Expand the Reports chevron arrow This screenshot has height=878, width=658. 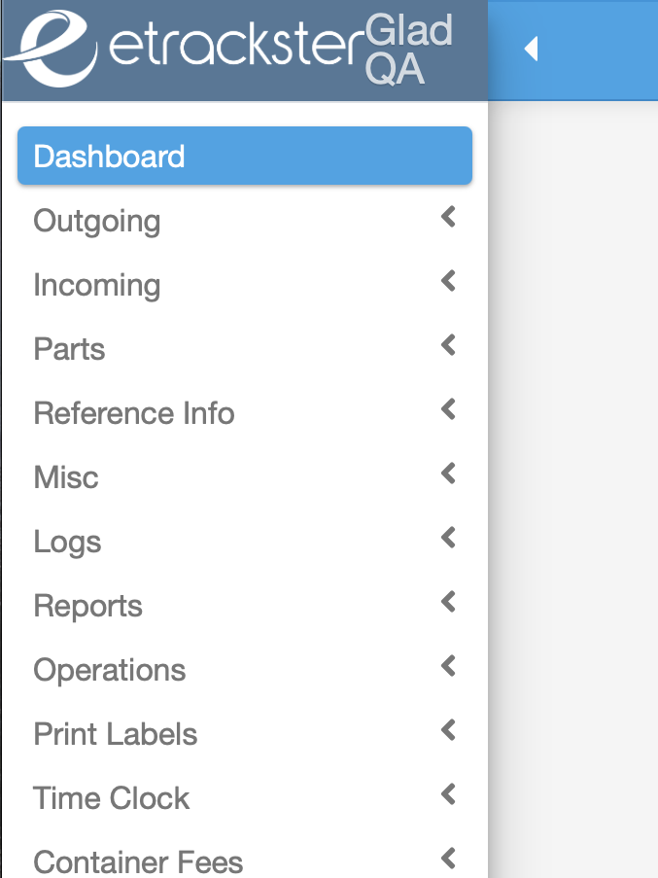[x=448, y=603]
